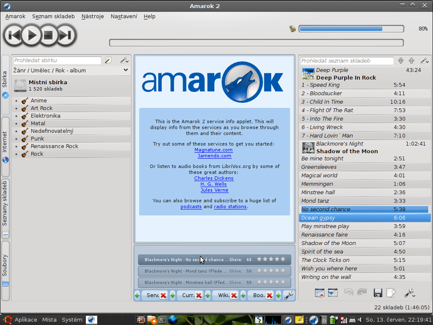Browse the podcasts link
The height and width of the screenshot is (325, 433).
(x=191, y=207)
